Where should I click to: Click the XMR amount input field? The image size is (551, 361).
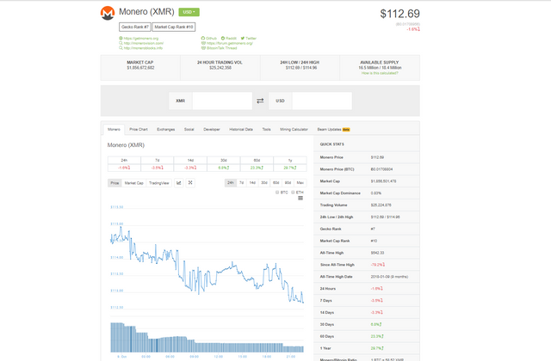click(221, 101)
